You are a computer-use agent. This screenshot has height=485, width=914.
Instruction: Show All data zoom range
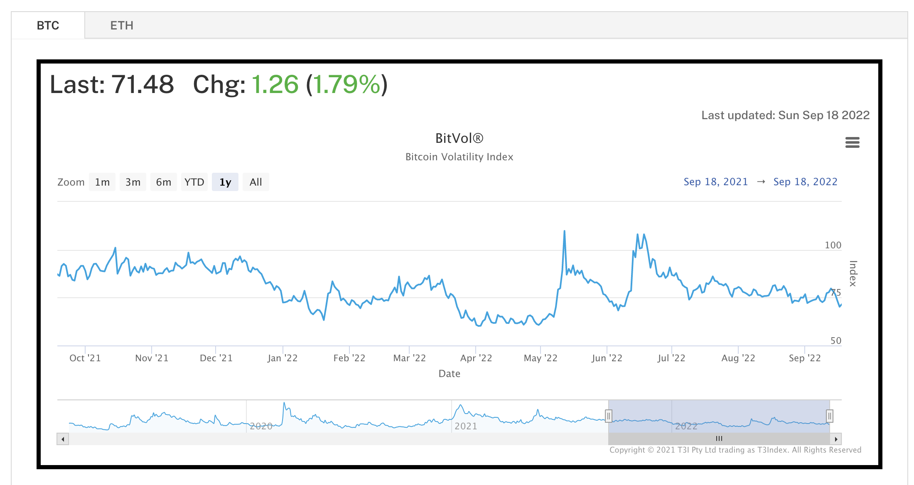coord(256,182)
